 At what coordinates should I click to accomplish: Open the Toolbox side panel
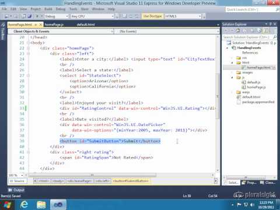click(x=2, y=31)
